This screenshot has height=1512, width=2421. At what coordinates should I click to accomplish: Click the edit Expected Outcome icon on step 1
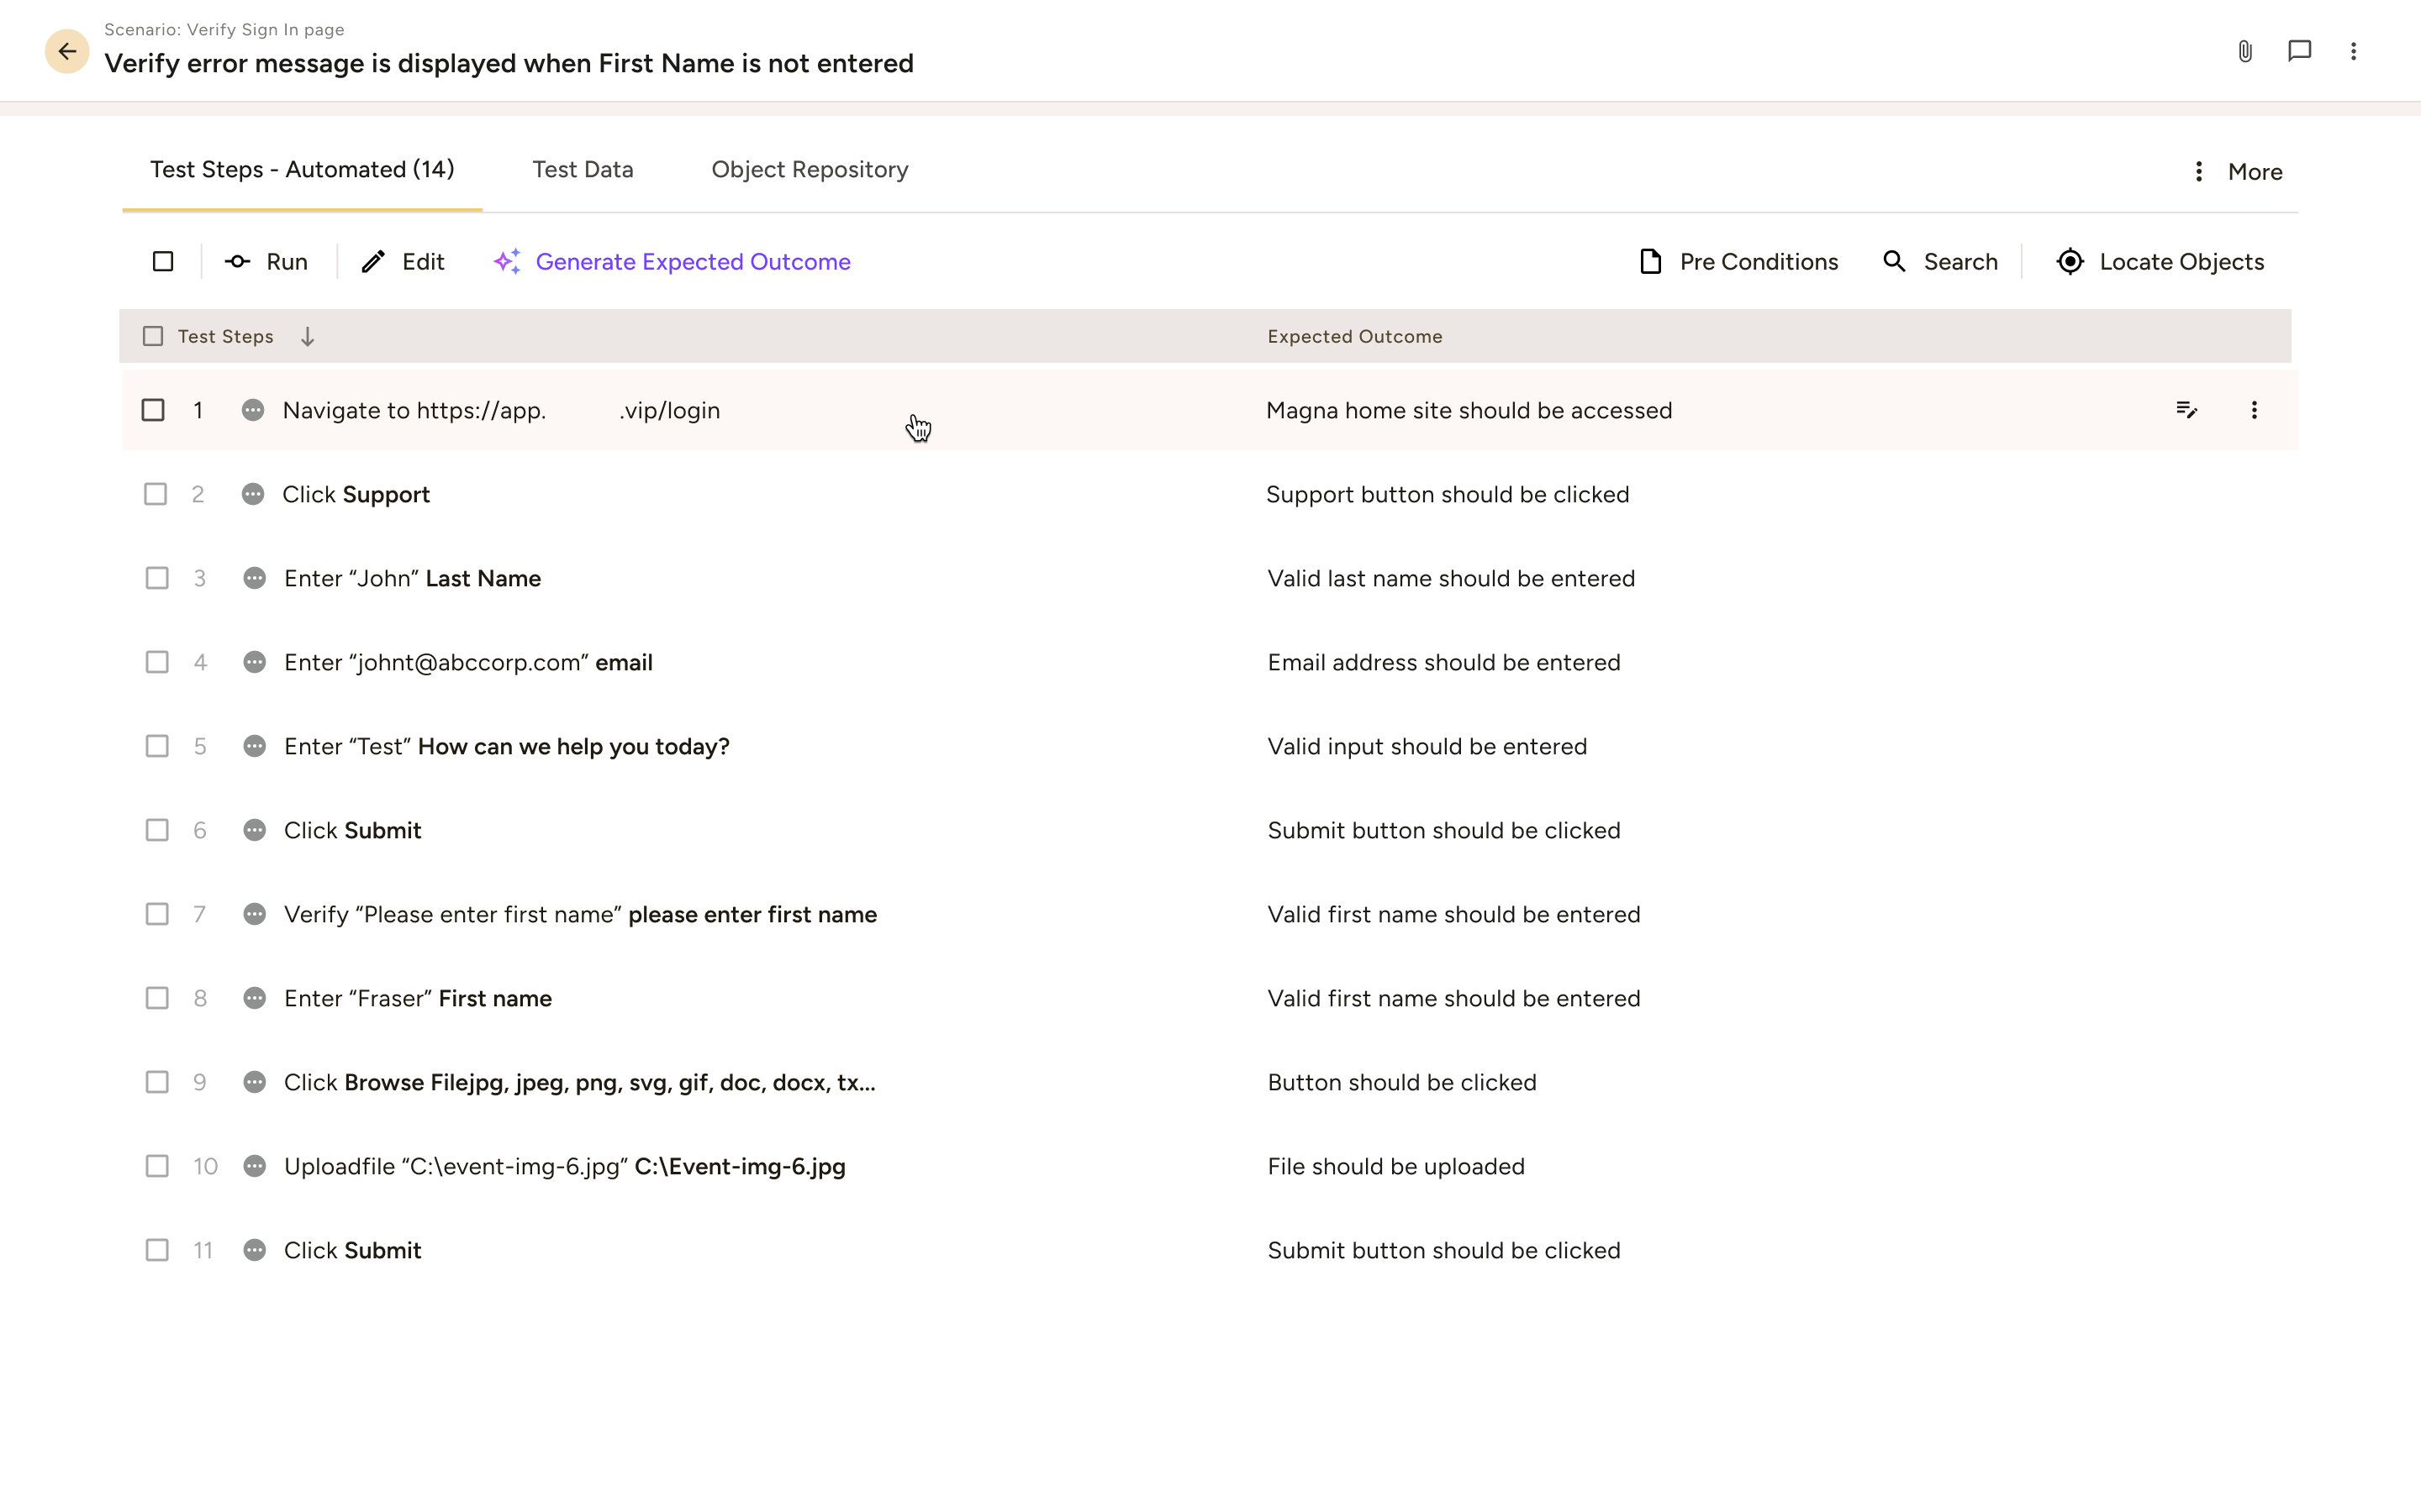(2187, 410)
